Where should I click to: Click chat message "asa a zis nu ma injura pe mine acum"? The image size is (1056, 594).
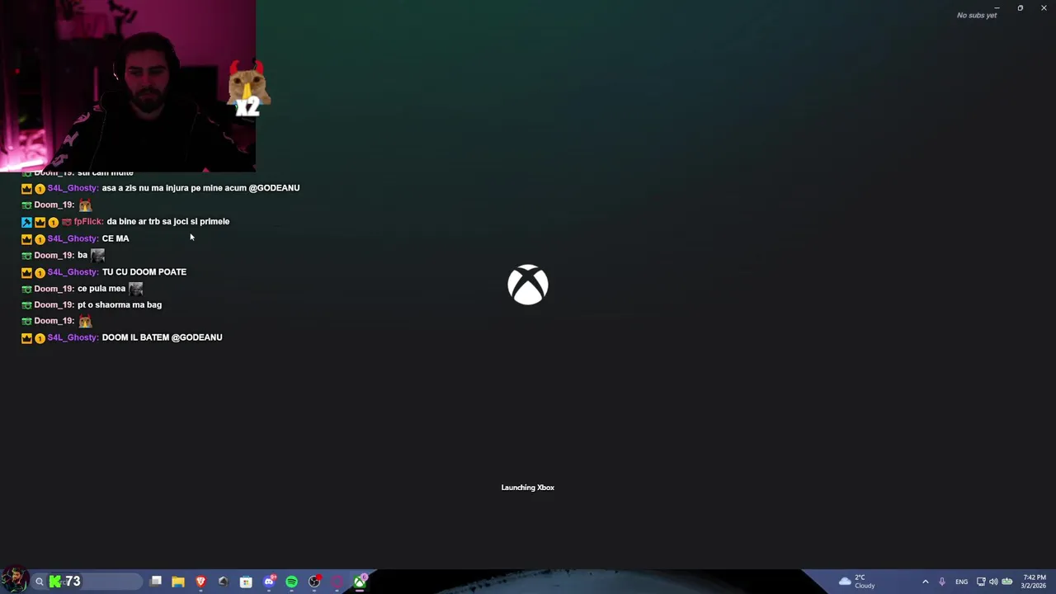pyautogui.click(x=174, y=188)
